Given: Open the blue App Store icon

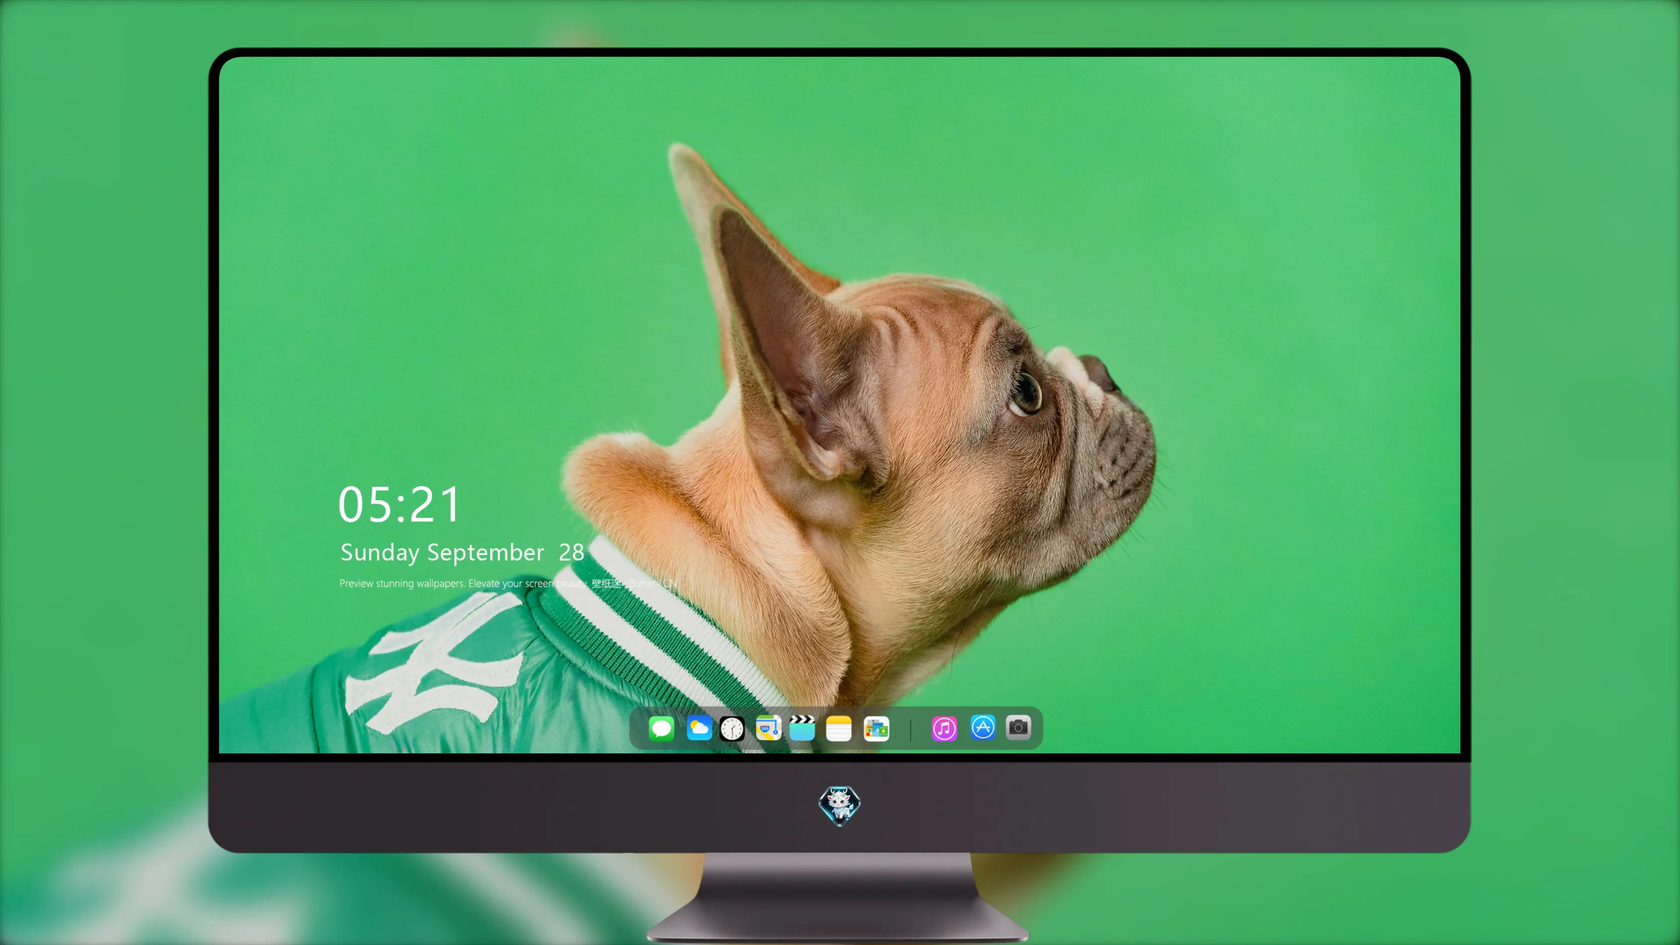Looking at the screenshot, I should 983,727.
